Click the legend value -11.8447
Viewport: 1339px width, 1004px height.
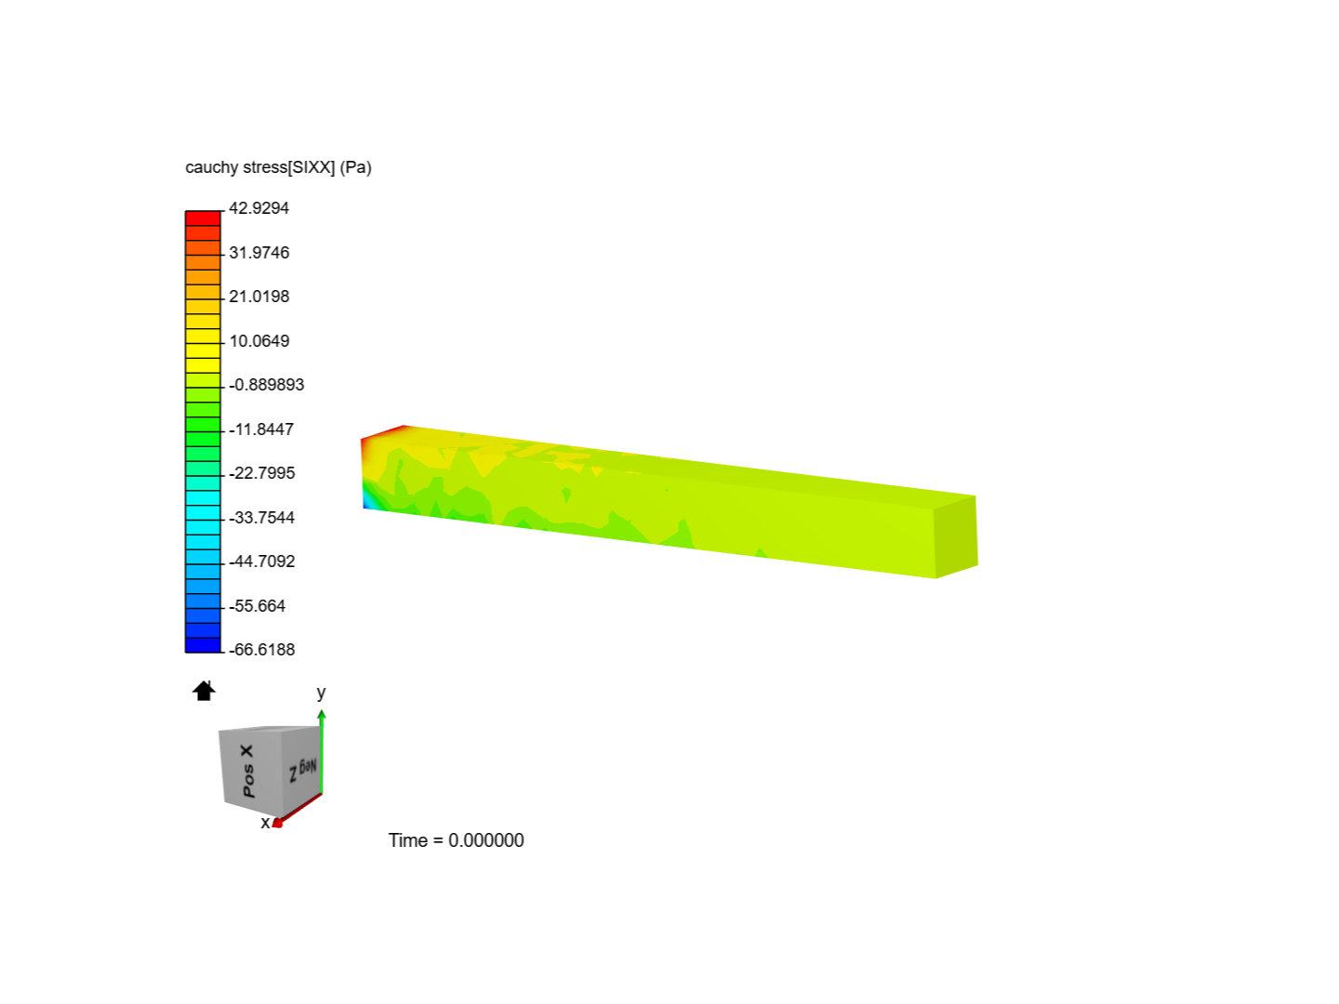[261, 429]
